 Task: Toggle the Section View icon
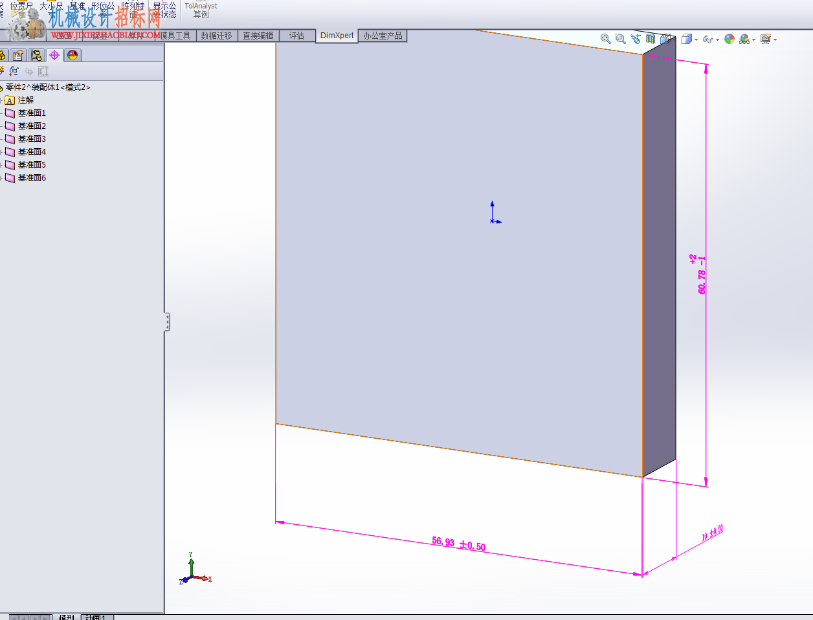[651, 39]
